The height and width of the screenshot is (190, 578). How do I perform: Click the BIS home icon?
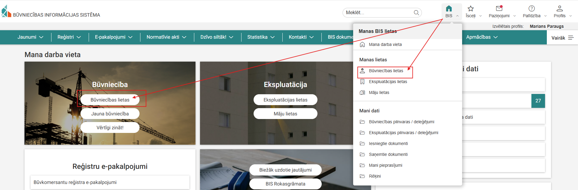449,8
